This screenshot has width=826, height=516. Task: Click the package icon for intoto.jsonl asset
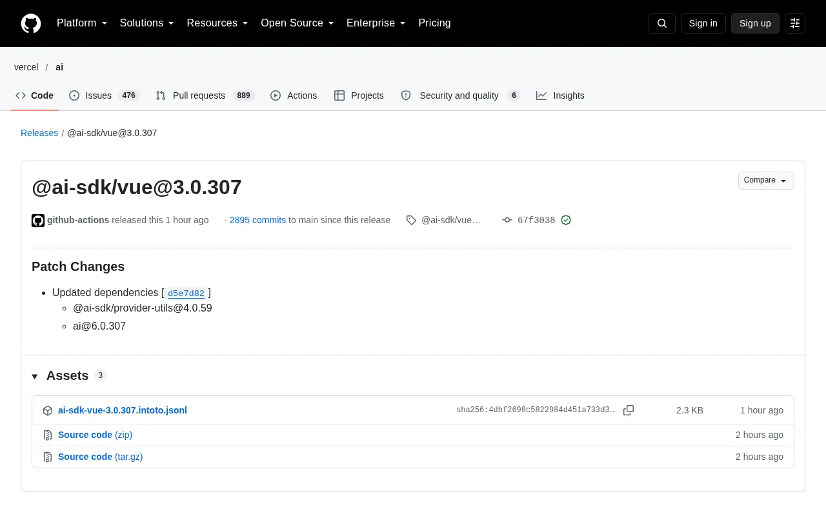(48, 411)
